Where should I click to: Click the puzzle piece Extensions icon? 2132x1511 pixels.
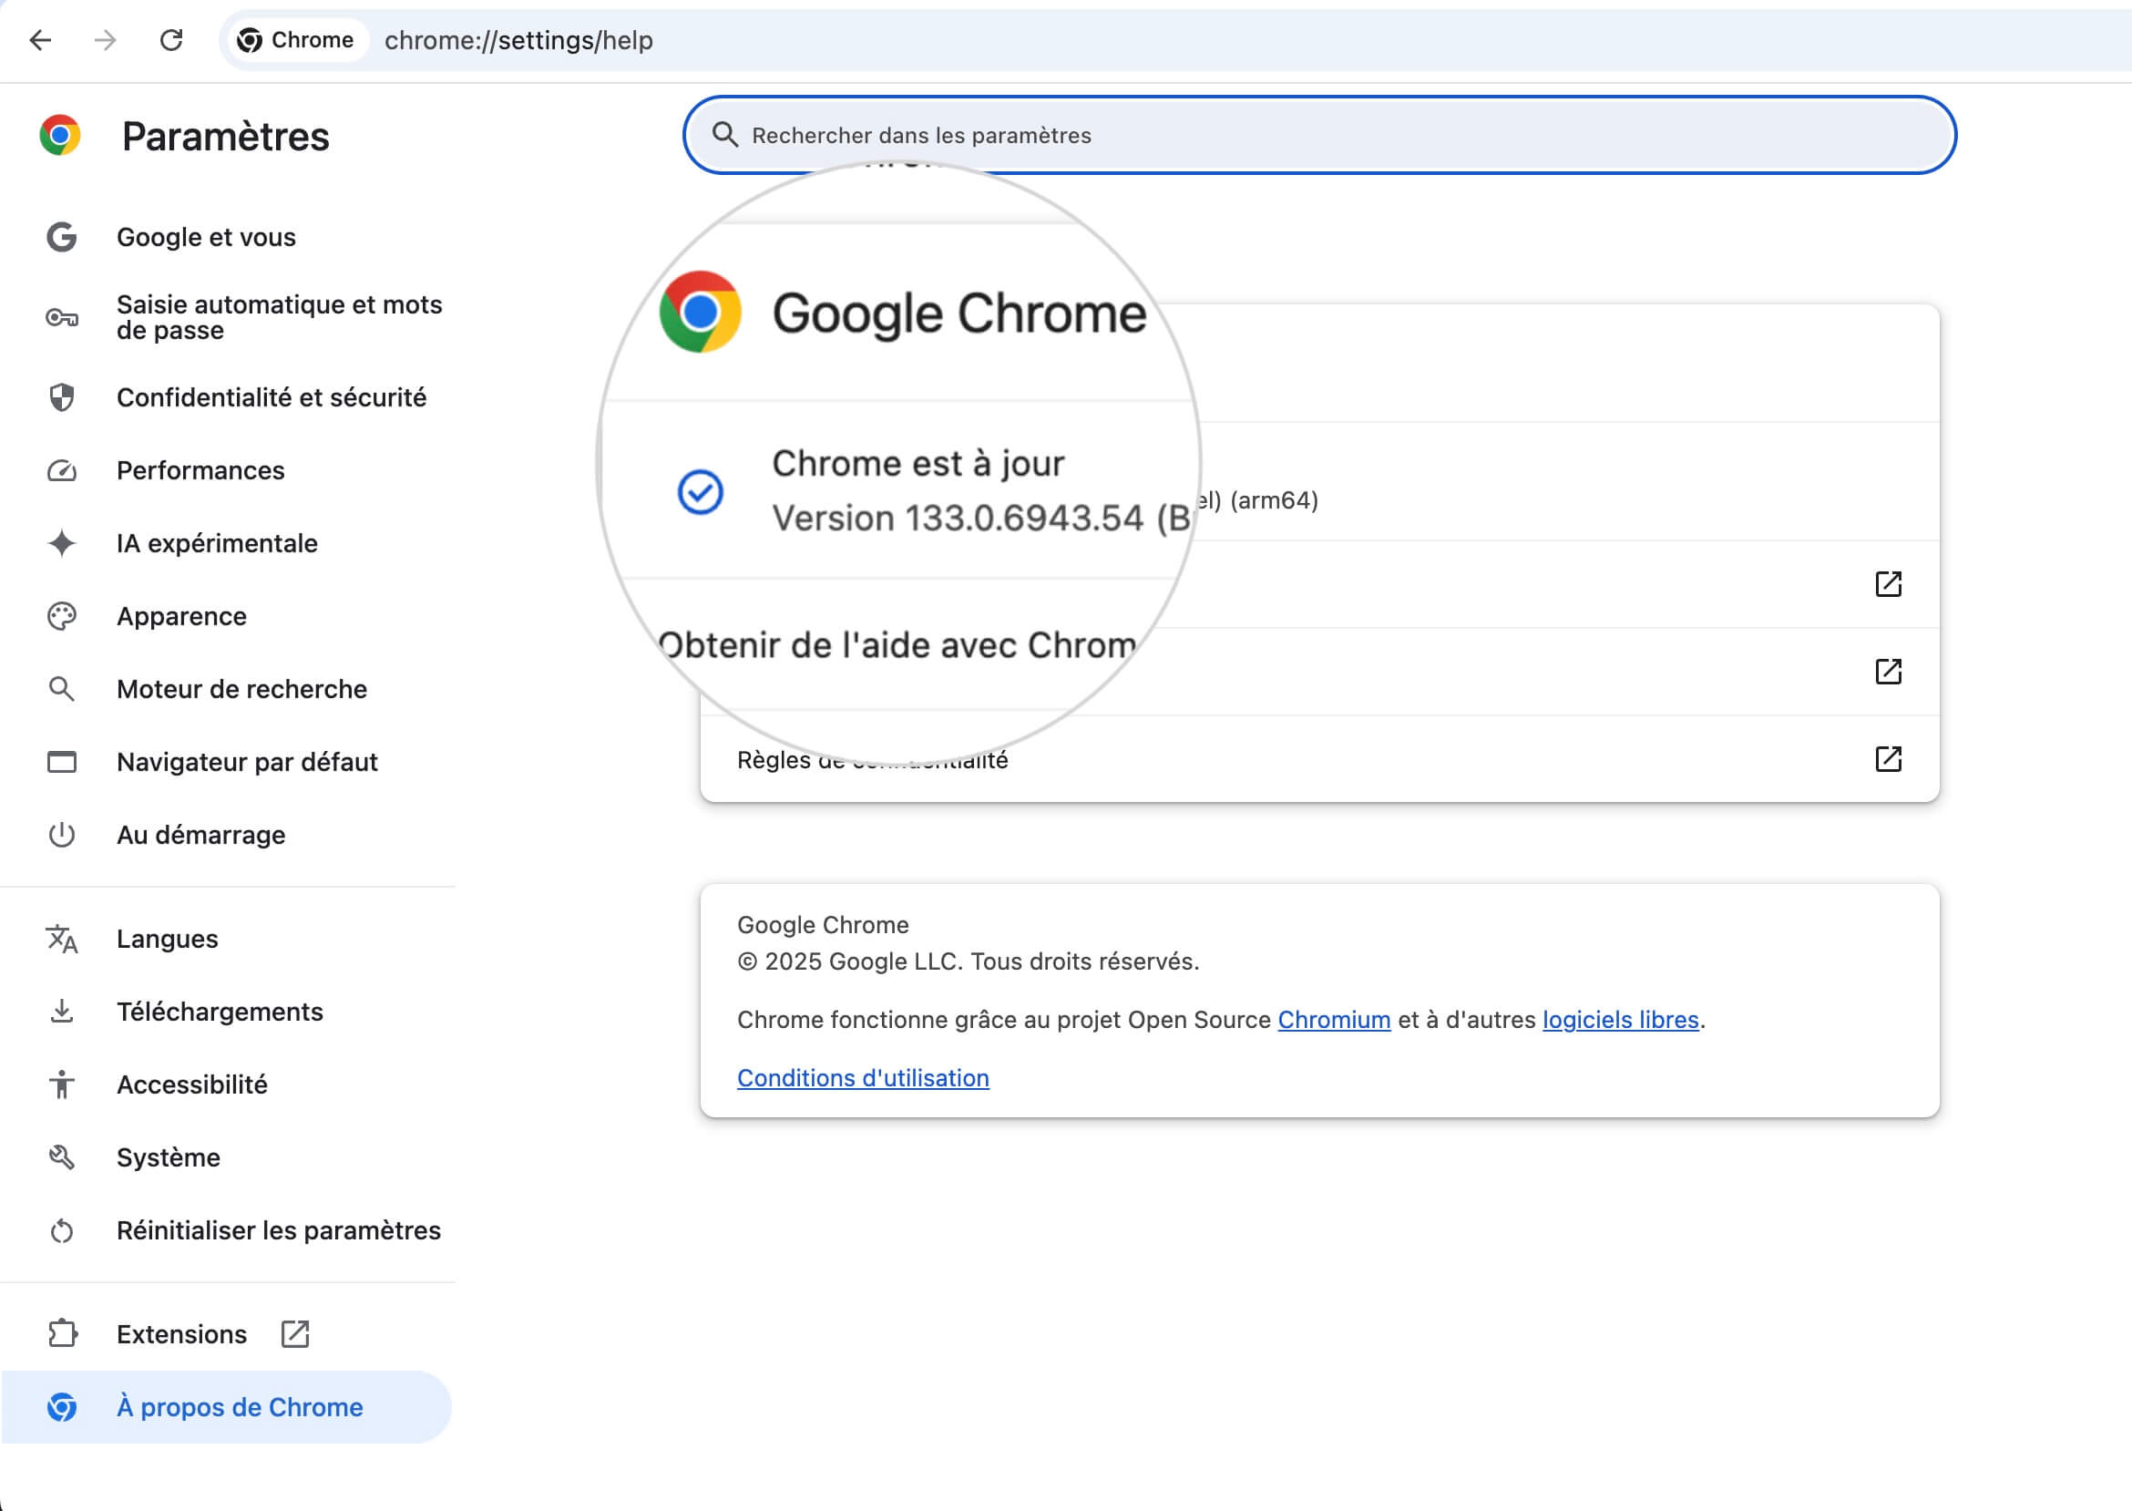(x=61, y=1334)
